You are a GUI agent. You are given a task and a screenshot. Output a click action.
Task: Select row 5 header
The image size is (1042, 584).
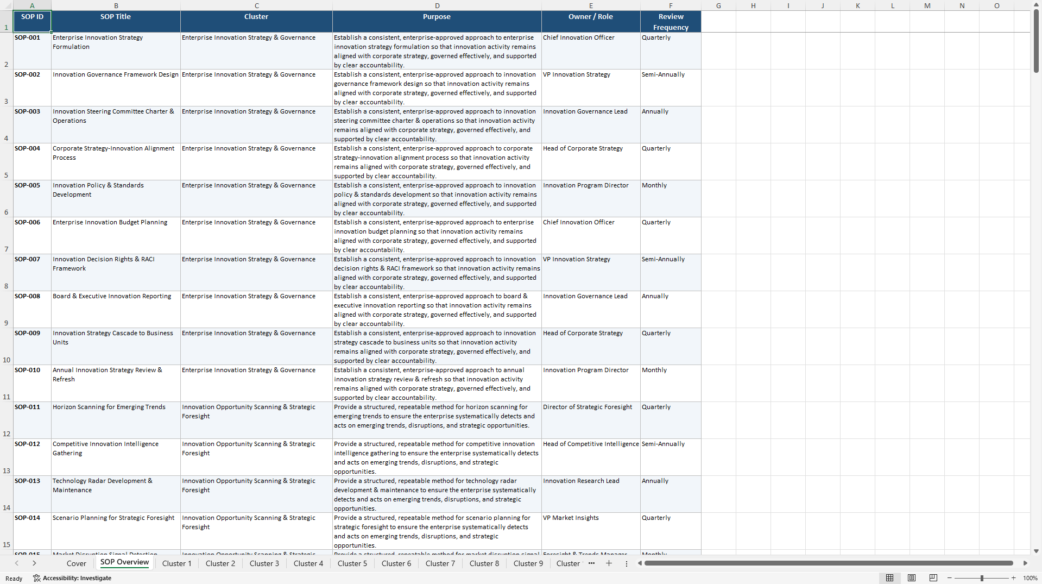click(7, 161)
